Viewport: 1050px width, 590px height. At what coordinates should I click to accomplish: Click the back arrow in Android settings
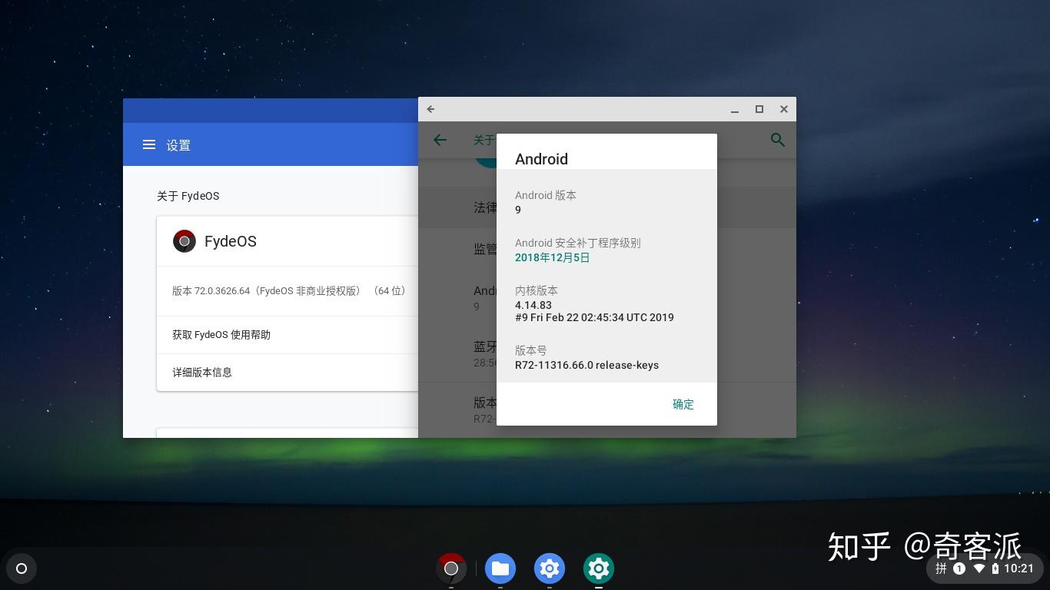(439, 140)
